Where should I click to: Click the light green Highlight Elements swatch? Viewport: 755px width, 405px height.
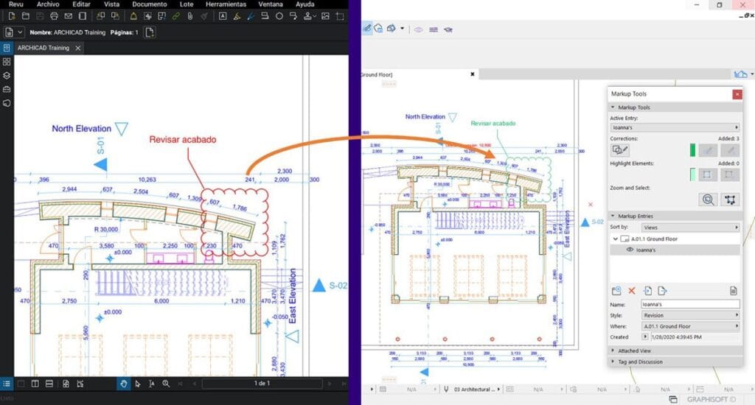[692, 174]
